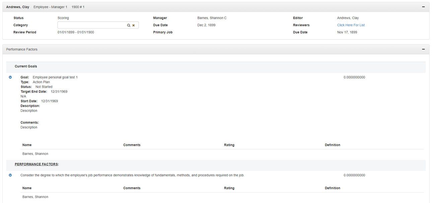435x203 pixels.
Task: Click the Andrews, Clay panel title
Action: 17,7
